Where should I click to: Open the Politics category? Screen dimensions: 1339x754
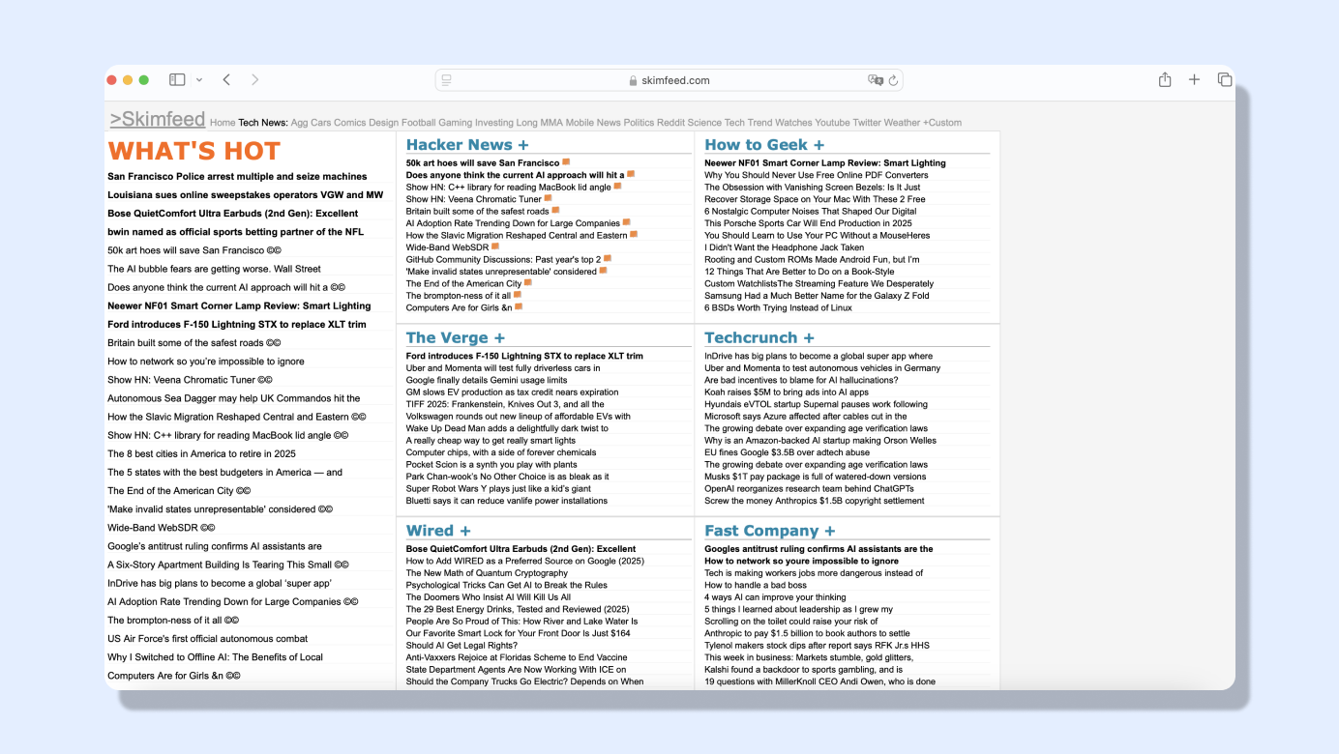639,123
